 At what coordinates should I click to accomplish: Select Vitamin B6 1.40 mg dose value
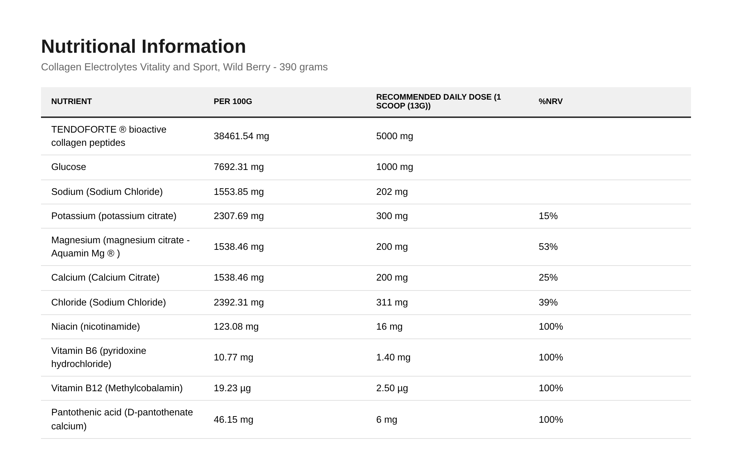[393, 358]
